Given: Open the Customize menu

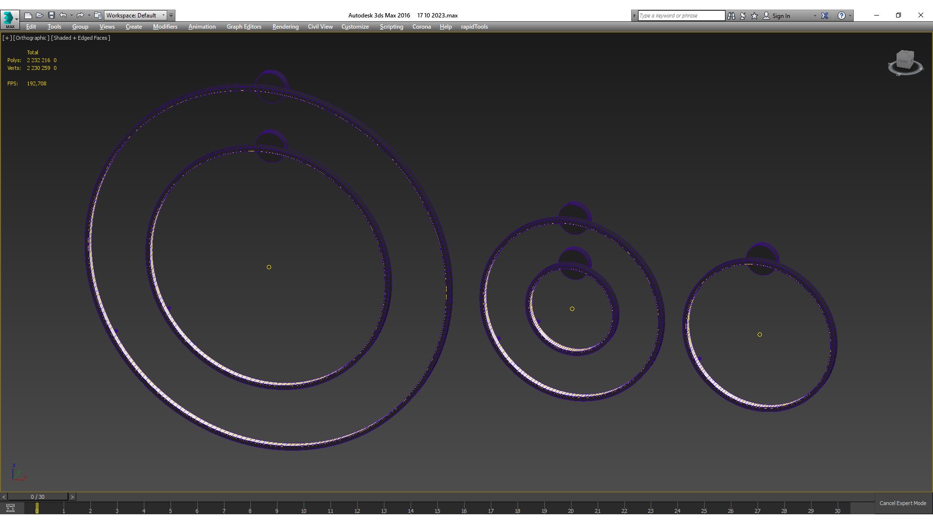Looking at the screenshot, I should 355,27.
